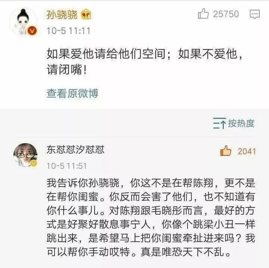The width and height of the screenshot is (269, 268).
Task: Open 孙骁骁's profile picture
Action: [23, 22]
